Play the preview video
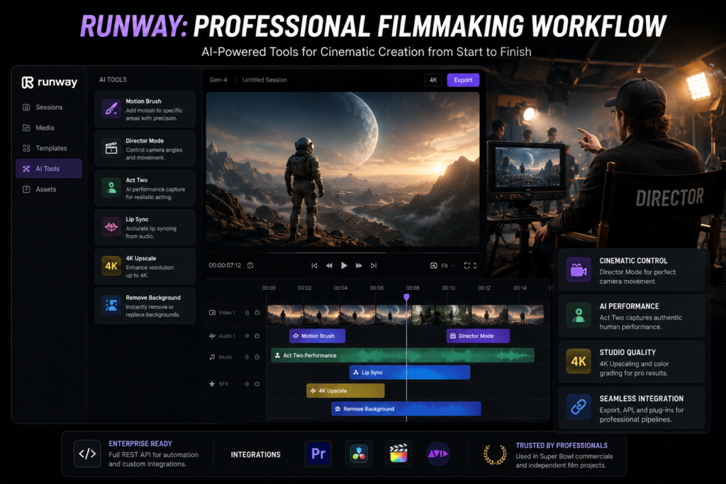This screenshot has width=726, height=484. (x=344, y=266)
